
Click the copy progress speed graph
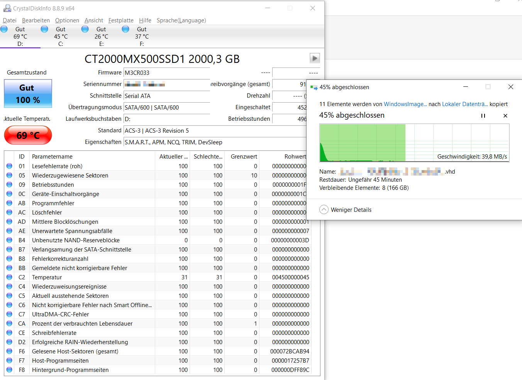pyautogui.click(x=414, y=143)
